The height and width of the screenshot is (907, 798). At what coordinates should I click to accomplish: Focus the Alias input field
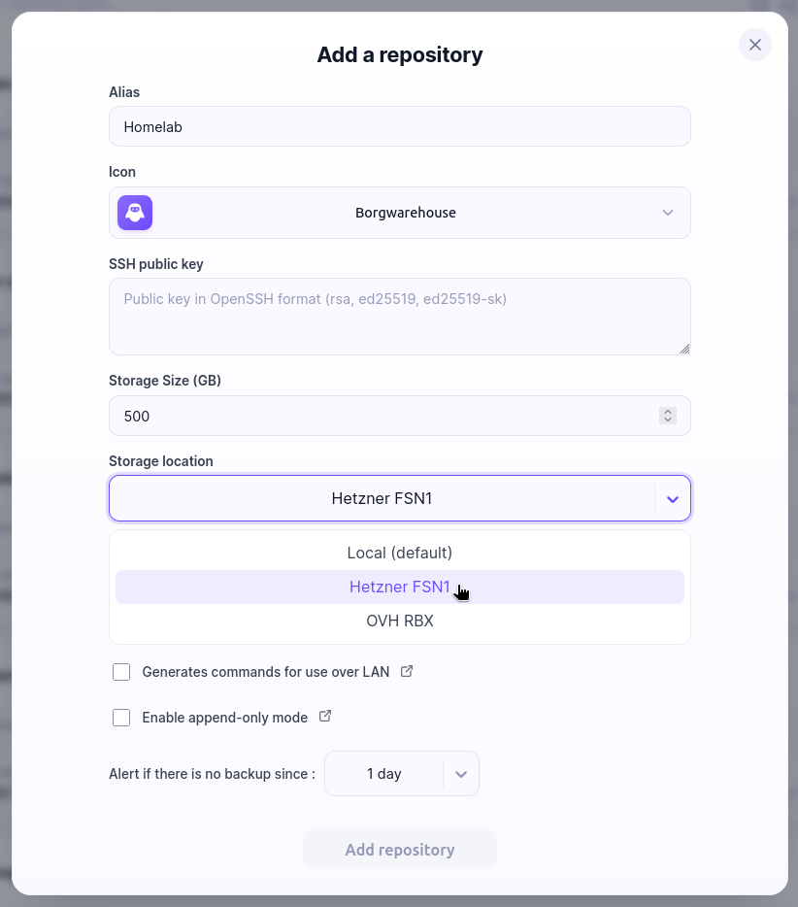(400, 126)
